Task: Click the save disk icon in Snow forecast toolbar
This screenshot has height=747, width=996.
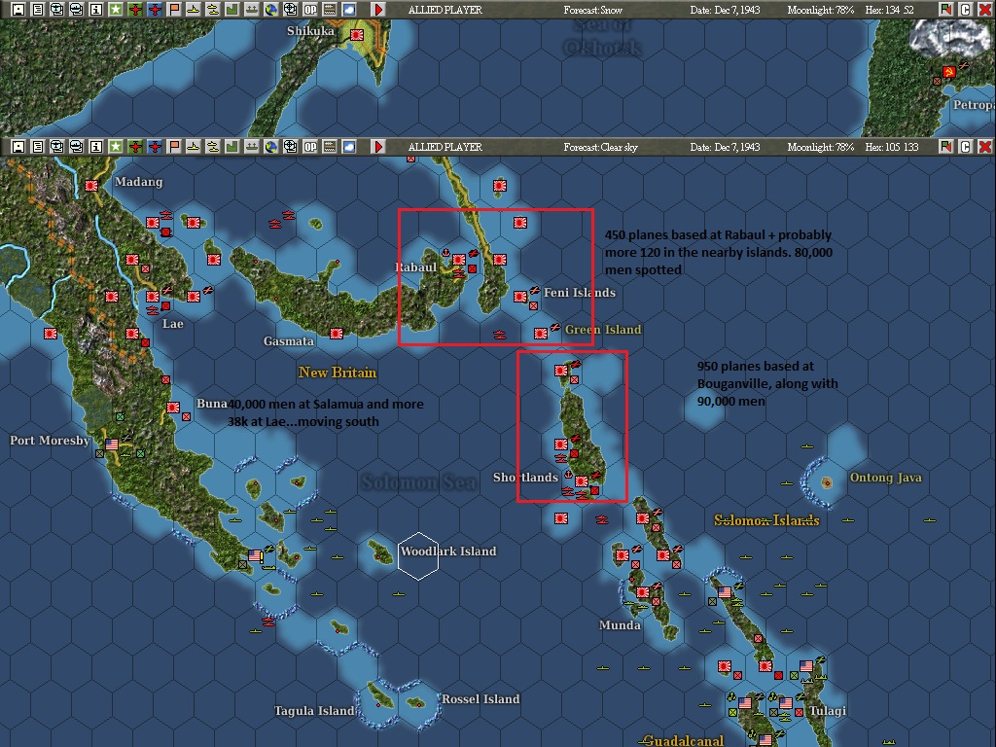Action: [18, 10]
